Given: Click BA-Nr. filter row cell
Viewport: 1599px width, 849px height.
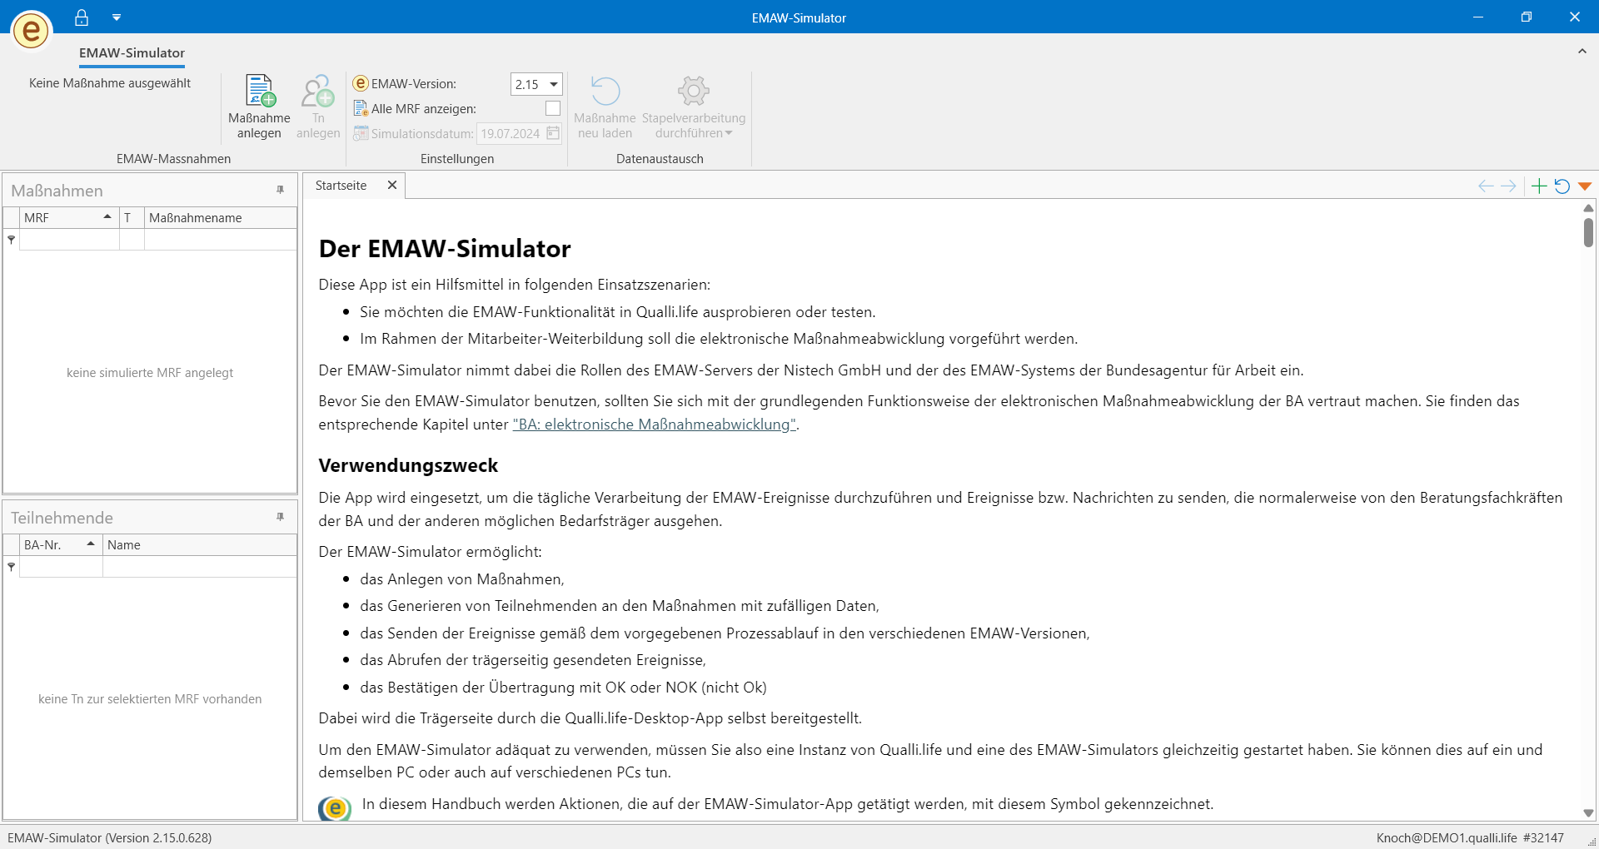Looking at the screenshot, I should [61, 567].
